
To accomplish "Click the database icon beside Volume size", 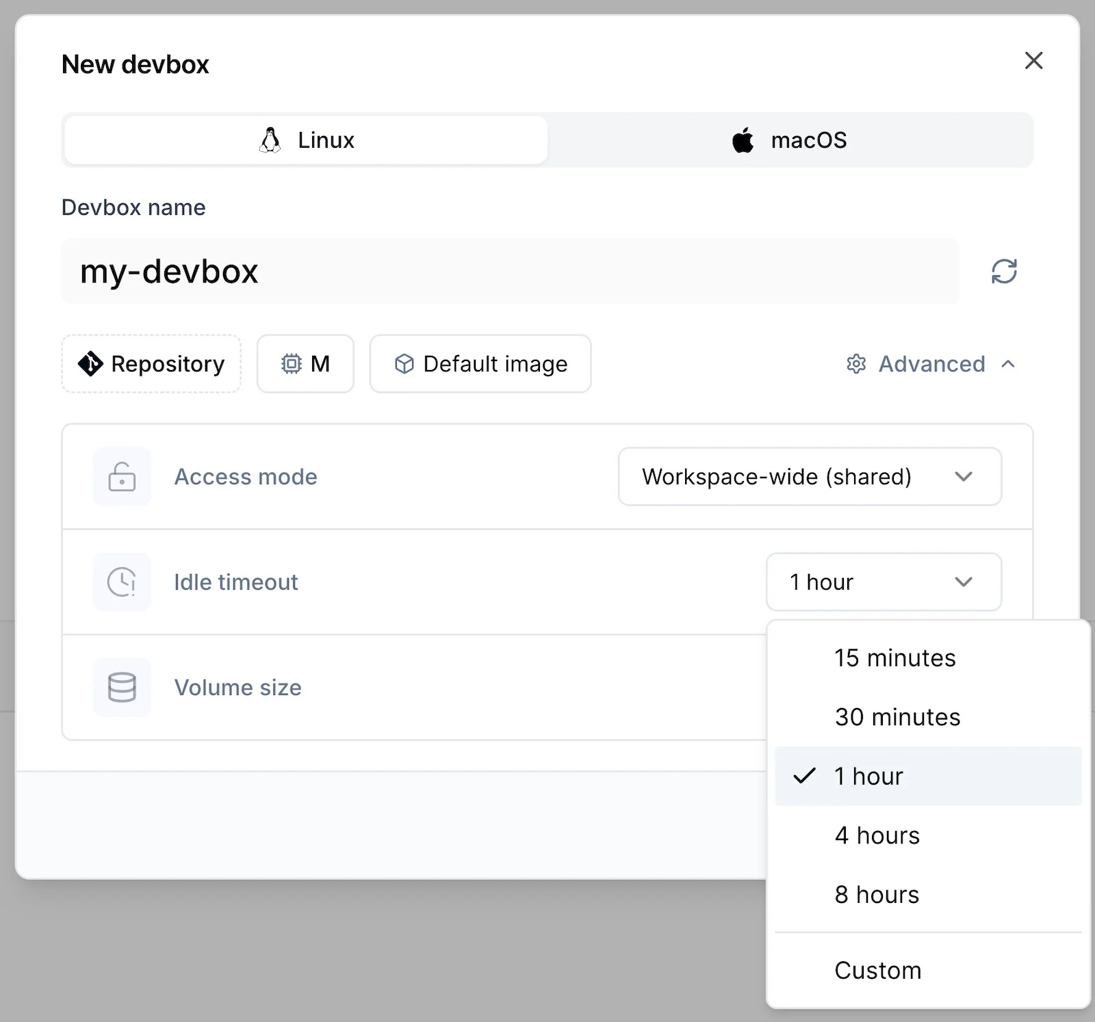I will [122, 687].
